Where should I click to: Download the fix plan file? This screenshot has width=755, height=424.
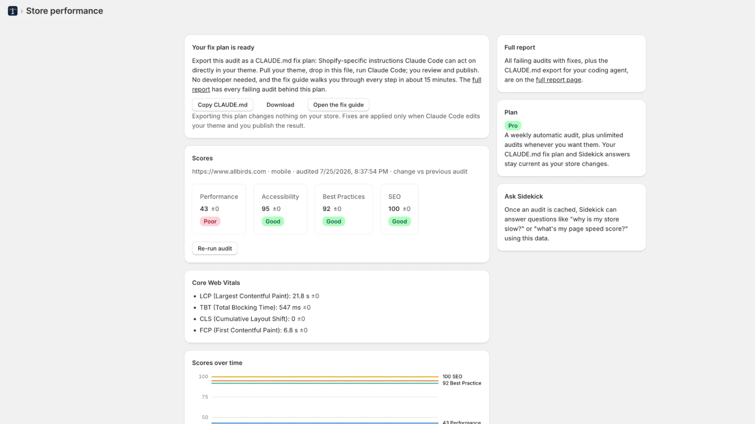[280, 105]
